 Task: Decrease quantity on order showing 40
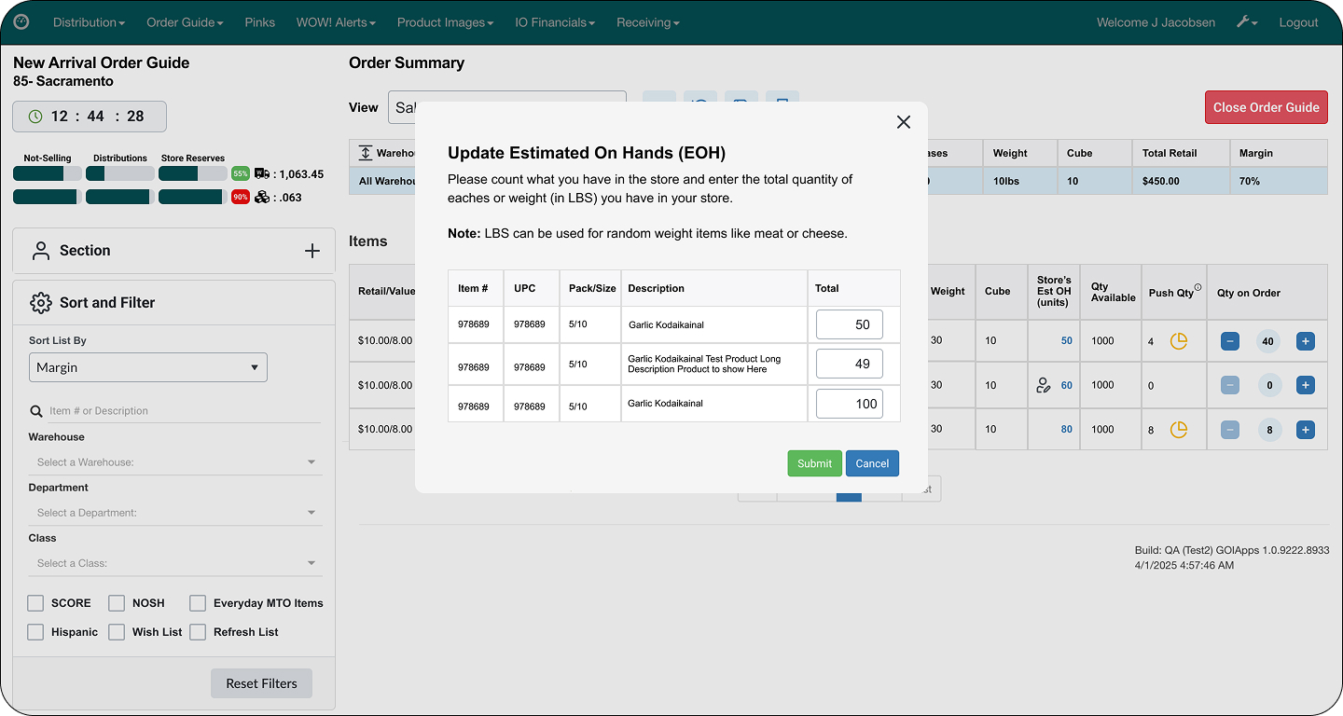(1230, 341)
